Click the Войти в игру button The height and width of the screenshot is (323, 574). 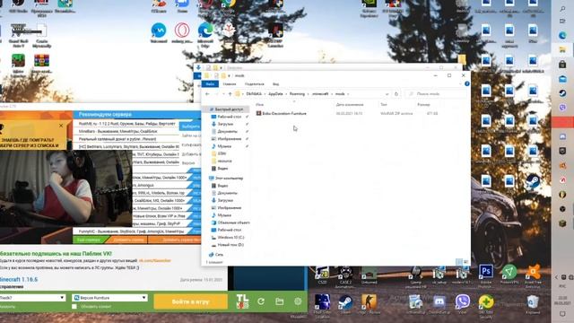(190, 301)
